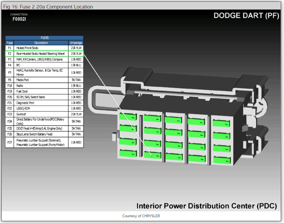Click the 15A BLU amperage in the F18 row
Image resolution: width=284 pixels, height=223 pixels.
pyautogui.click(x=76, y=86)
